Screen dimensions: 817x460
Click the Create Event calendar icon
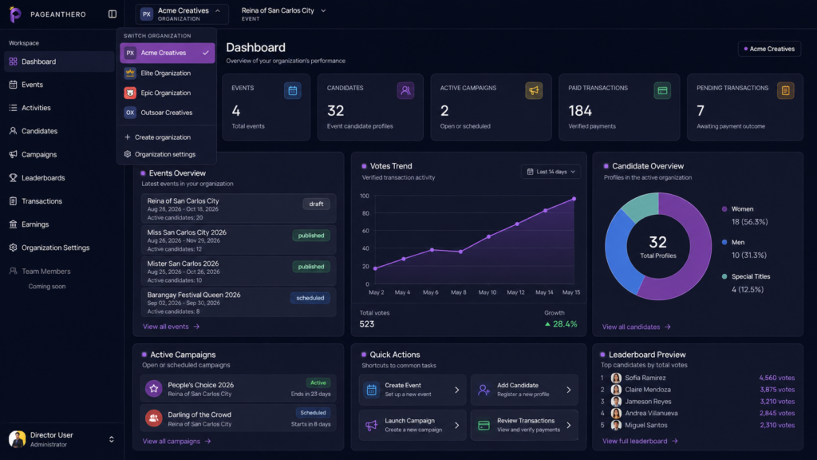point(372,390)
